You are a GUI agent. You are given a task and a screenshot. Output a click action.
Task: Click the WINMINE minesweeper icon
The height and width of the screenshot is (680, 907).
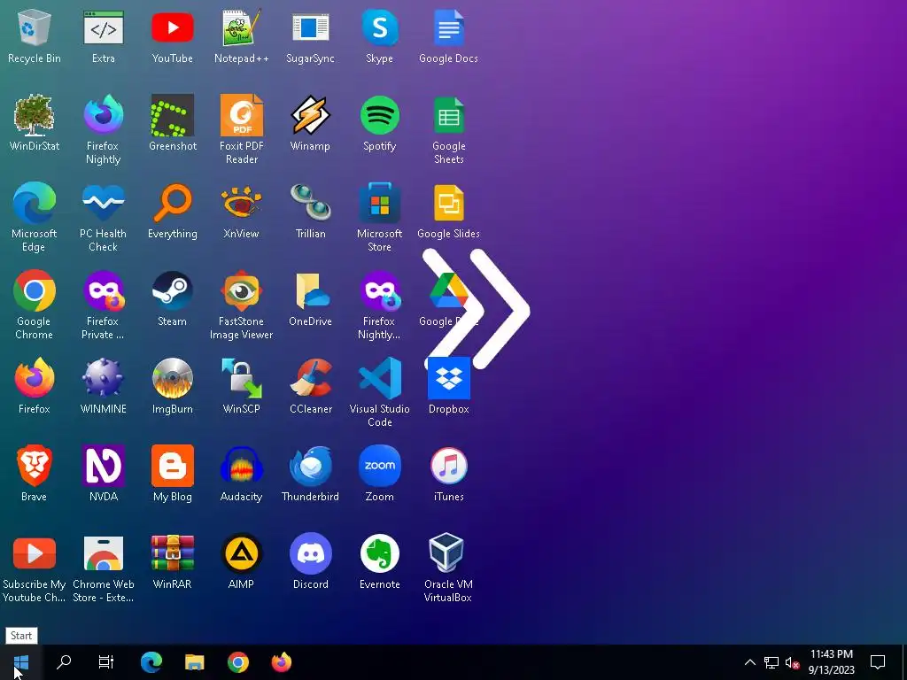point(103,378)
